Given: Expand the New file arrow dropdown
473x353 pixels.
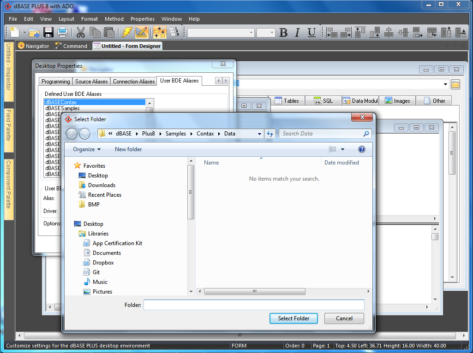Looking at the screenshot, I should pos(24,33).
